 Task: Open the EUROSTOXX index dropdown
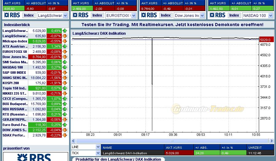coord(134,15)
